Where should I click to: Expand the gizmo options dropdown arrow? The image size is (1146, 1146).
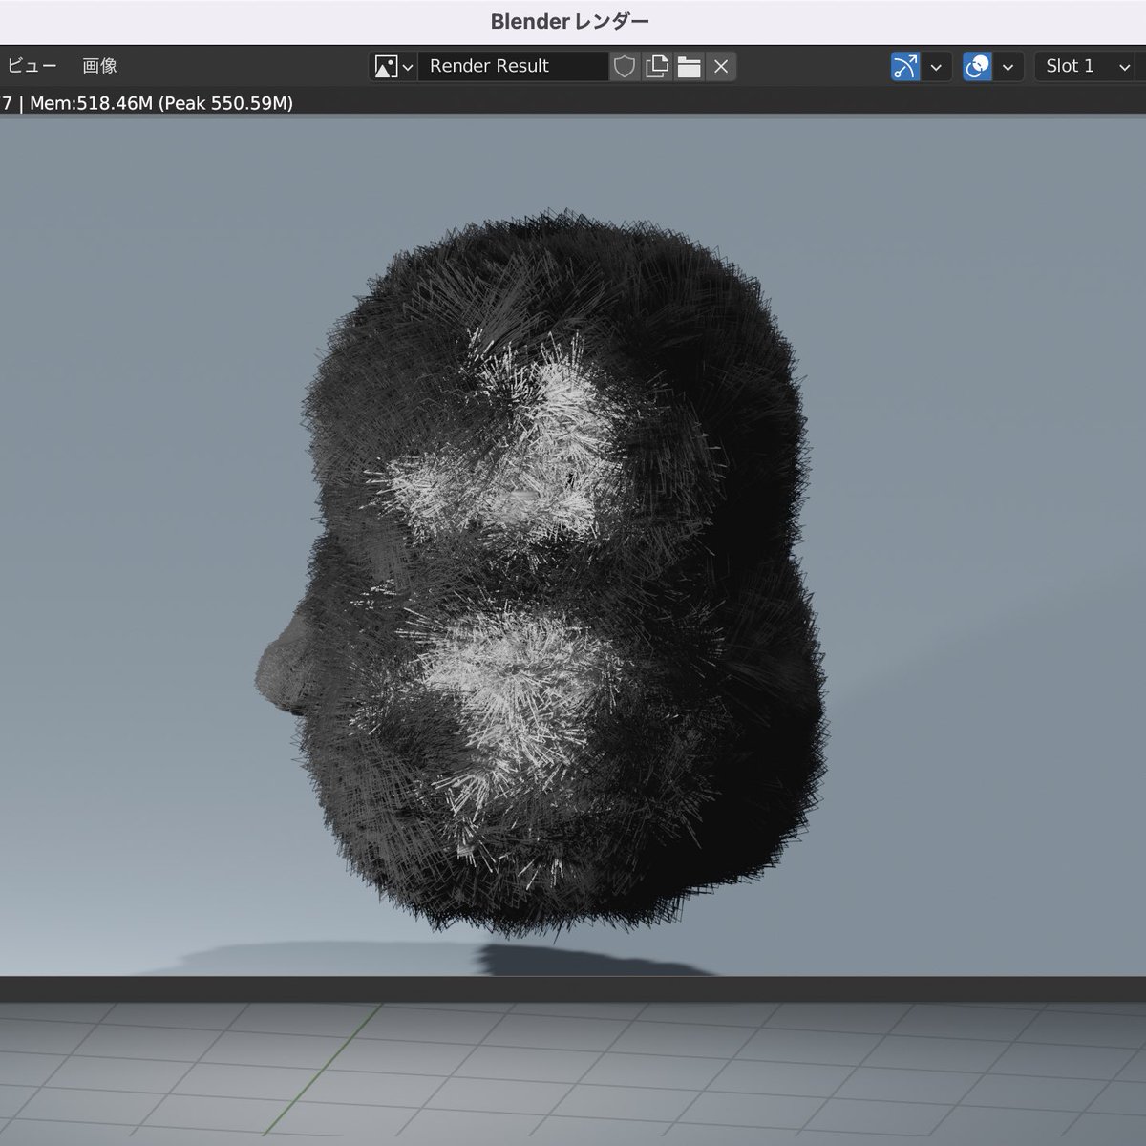coord(936,66)
